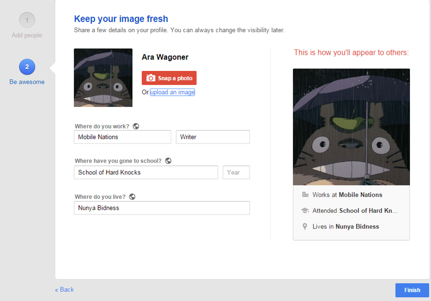Click the name Ara Wagoner
The width and height of the screenshot is (431, 301).
coord(165,57)
